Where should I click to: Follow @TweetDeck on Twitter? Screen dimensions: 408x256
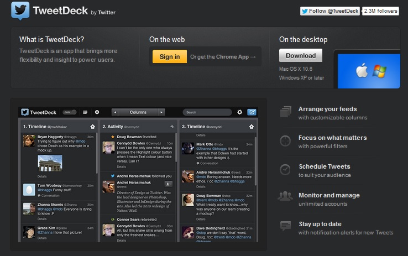coord(329,11)
